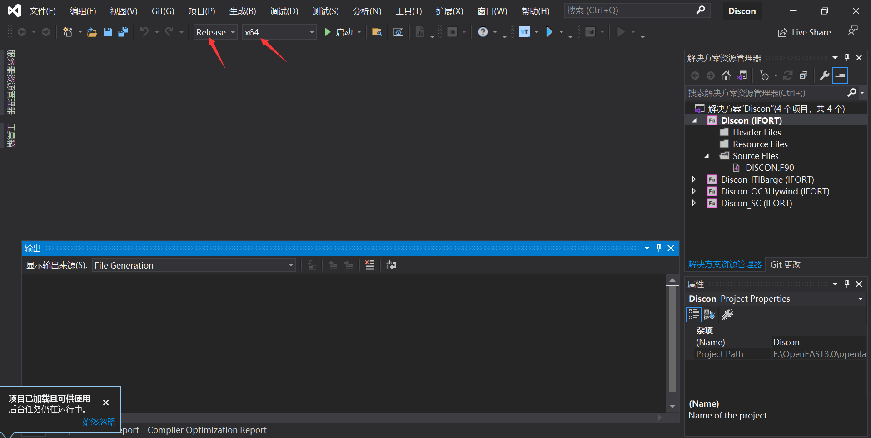Click inside the 搜索 (Ctrl+Q) search box

coord(632,10)
